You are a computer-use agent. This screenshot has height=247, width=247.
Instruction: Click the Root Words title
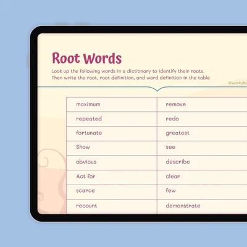point(86,58)
